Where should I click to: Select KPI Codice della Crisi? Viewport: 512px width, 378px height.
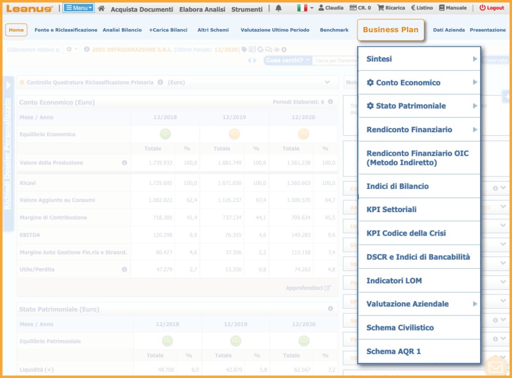click(x=419, y=233)
